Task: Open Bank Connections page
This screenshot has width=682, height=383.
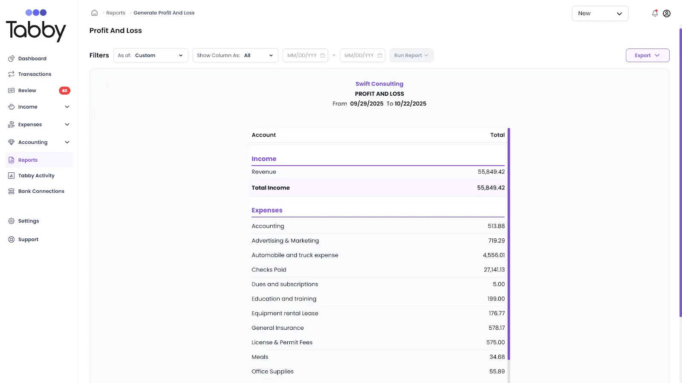Action: tap(41, 191)
